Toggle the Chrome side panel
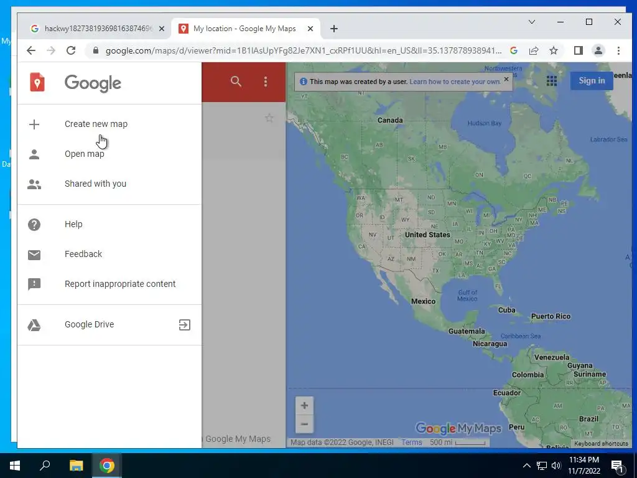This screenshot has width=637, height=478. point(579,50)
